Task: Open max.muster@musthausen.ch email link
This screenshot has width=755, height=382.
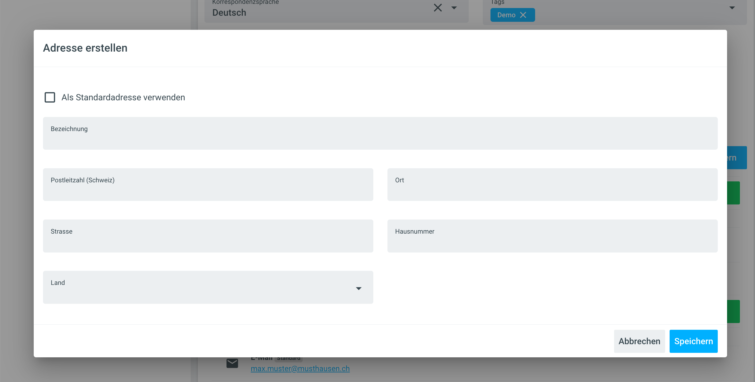Action: [300, 369]
